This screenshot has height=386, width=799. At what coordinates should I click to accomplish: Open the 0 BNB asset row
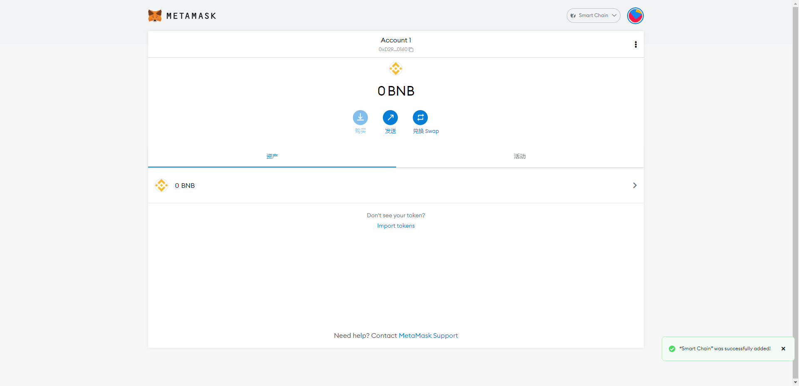(396, 185)
